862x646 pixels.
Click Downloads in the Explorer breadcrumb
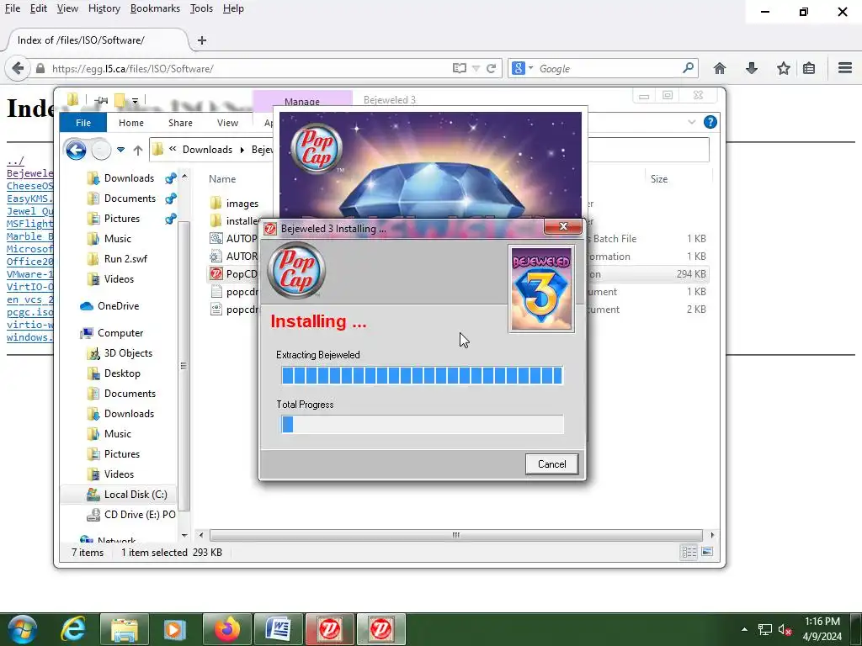[x=207, y=150]
